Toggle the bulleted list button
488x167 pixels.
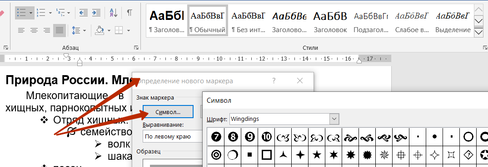pos(21,13)
